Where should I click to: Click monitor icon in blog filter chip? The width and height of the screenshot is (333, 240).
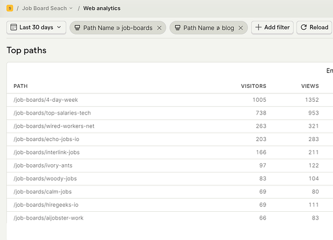(177, 28)
